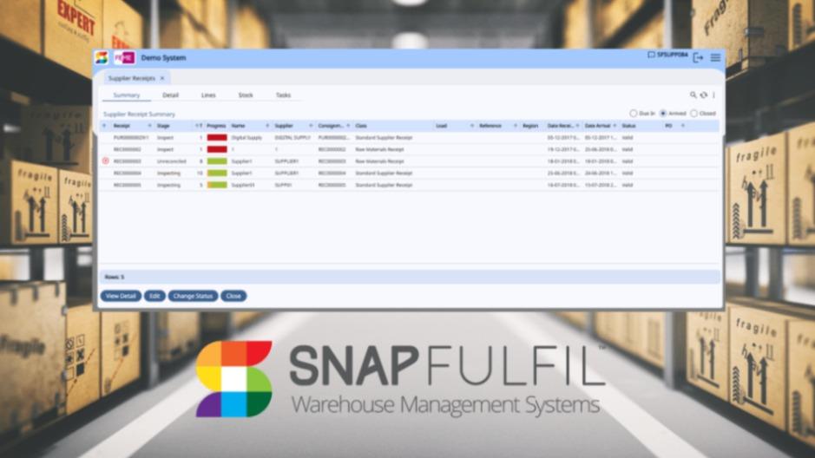Open the Name column filter arrow
The image size is (815, 458).
[x=267, y=126]
